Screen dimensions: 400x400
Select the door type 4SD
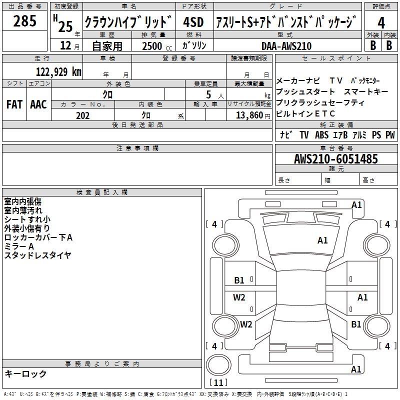[x=193, y=22]
